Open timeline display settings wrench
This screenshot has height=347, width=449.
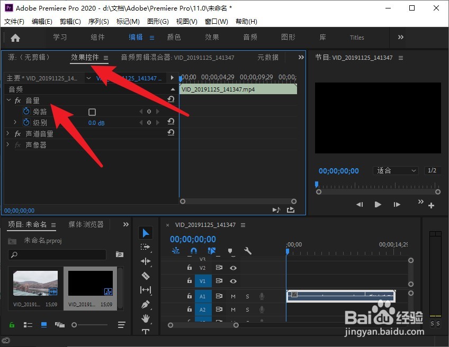[248, 251]
